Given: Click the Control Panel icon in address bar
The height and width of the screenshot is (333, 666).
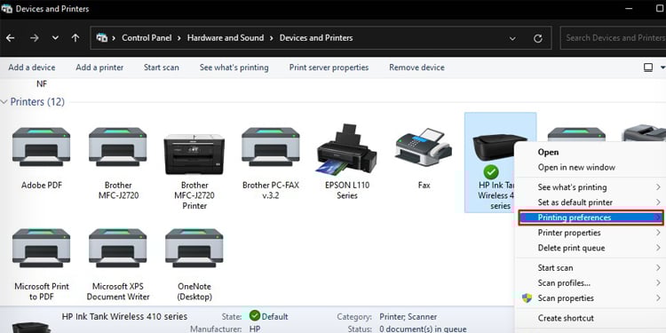Looking at the screenshot, I should coord(102,38).
